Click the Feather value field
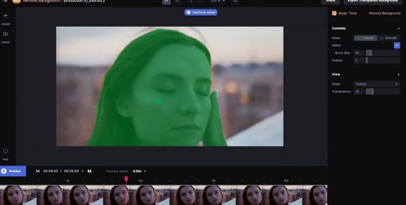Screen dimensions: 406x205 (x=359, y=60)
